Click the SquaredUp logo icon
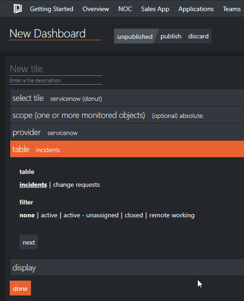The height and width of the screenshot is (301, 244). click(18, 9)
